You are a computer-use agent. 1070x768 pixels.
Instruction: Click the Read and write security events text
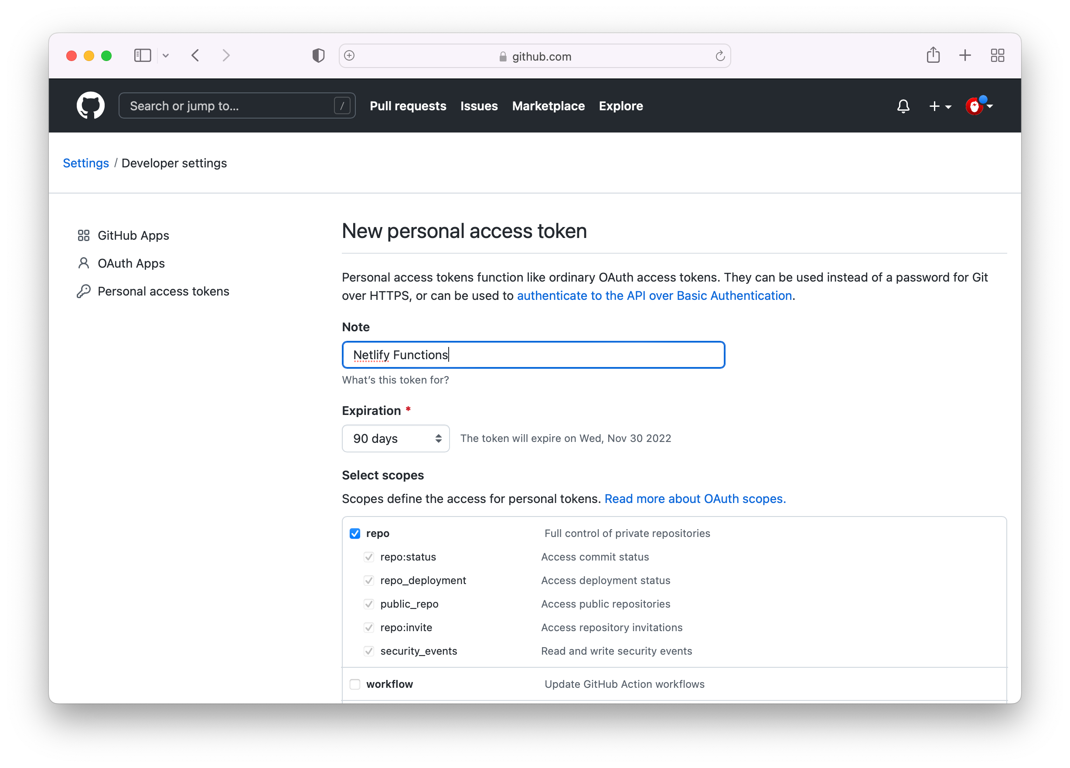coord(616,651)
